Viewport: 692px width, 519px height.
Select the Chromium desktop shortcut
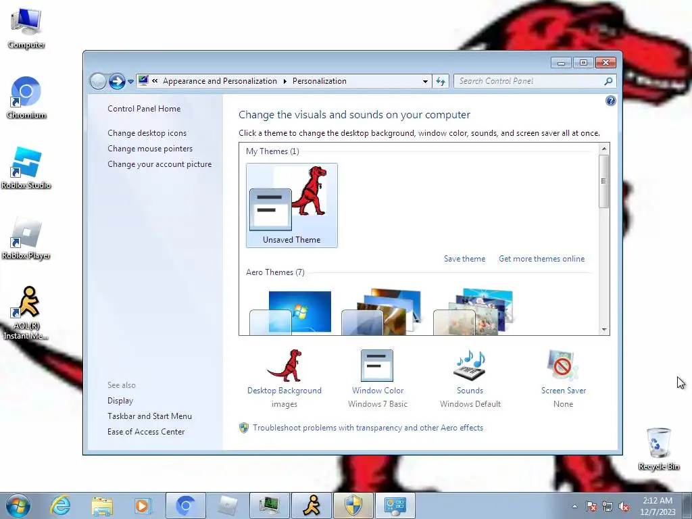coord(26,98)
